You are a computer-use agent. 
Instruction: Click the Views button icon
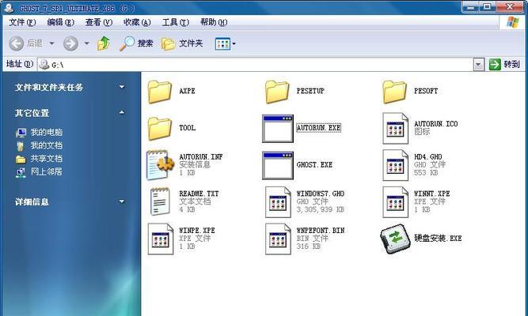(x=222, y=43)
